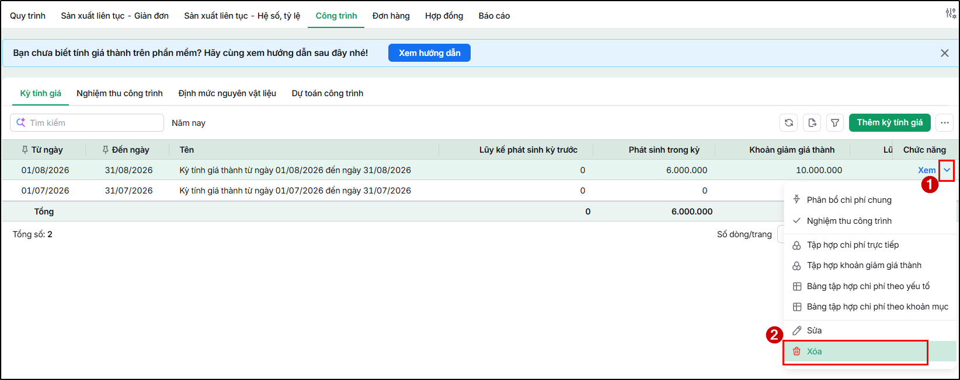The image size is (960, 380).
Task: Toggle pin on Đến ngày column
Action: [x=105, y=150]
